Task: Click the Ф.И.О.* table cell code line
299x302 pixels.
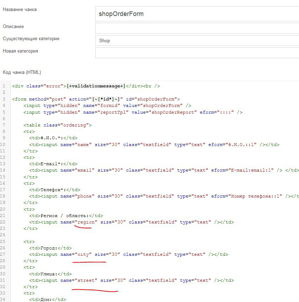Action: click(53, 138)
